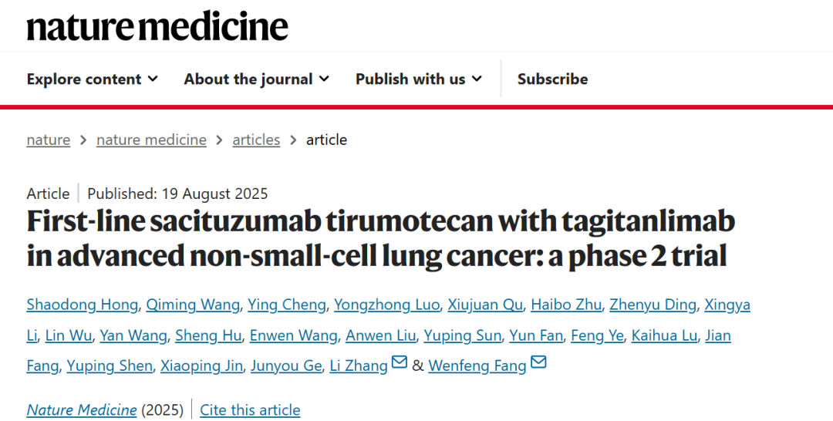The image size is (833, 421).
Task: Expand the Explore content menu
Action: (x=92, y=79)
